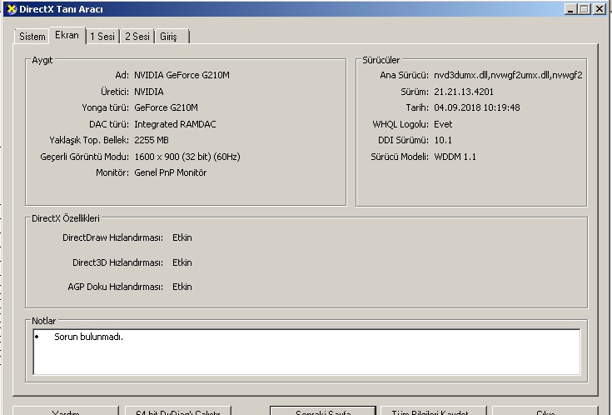Switch to the Sistem tab
612x415 pixels.
32,37
